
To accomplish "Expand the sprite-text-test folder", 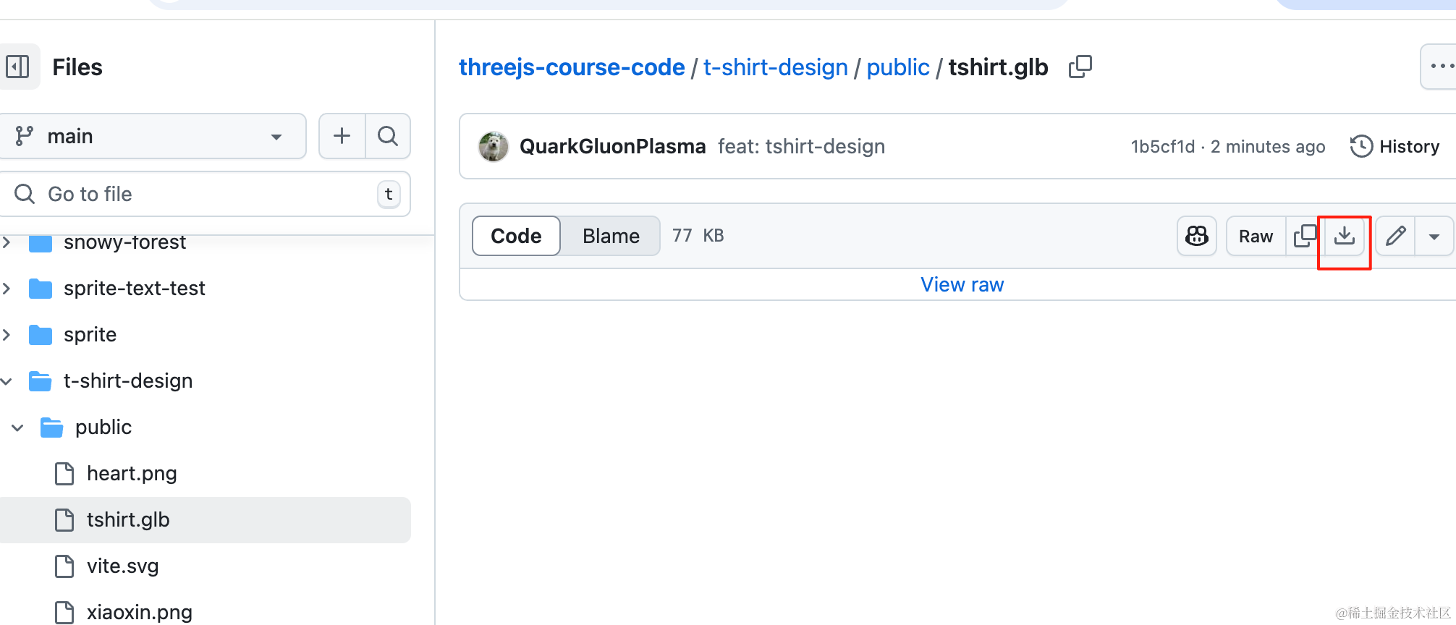I will tap(7, 288).
